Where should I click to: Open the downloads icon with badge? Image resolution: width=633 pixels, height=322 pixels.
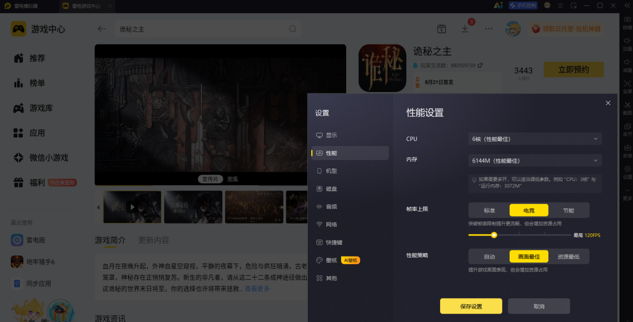point(465,28)
